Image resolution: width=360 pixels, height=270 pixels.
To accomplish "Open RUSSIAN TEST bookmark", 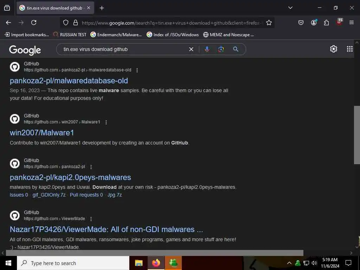I will click(x=70, y=35).
